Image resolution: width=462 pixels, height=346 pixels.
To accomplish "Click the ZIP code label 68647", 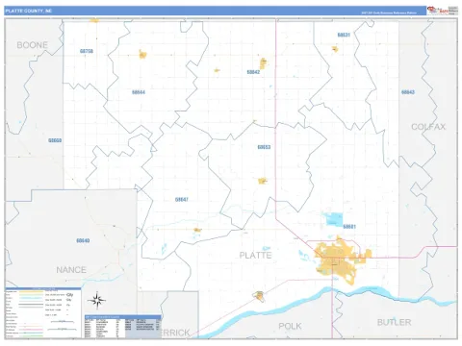I will tap(181, 200).
